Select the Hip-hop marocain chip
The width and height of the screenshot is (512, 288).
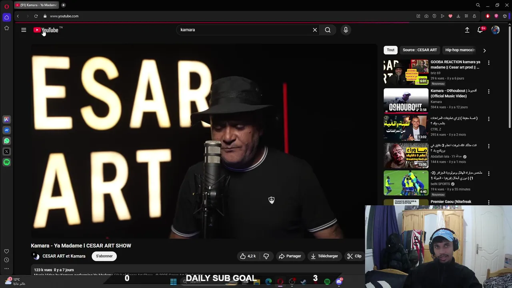click(460, 50)
